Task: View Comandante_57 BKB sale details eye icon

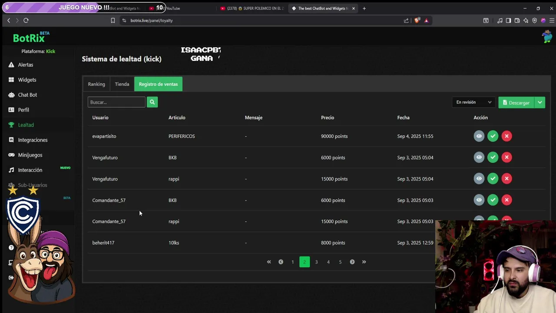Action: [x=479, y=200]
